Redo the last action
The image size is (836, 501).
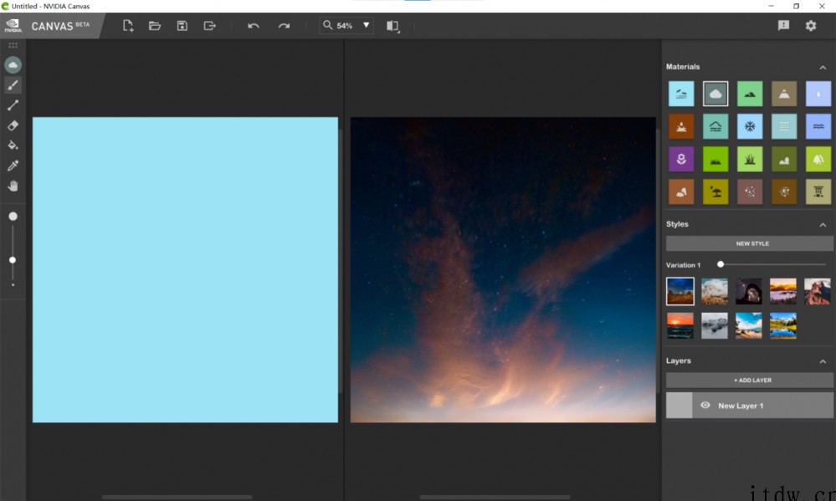(284, 26)
